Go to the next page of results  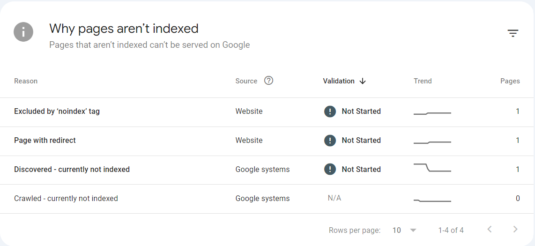click(515, 229)
